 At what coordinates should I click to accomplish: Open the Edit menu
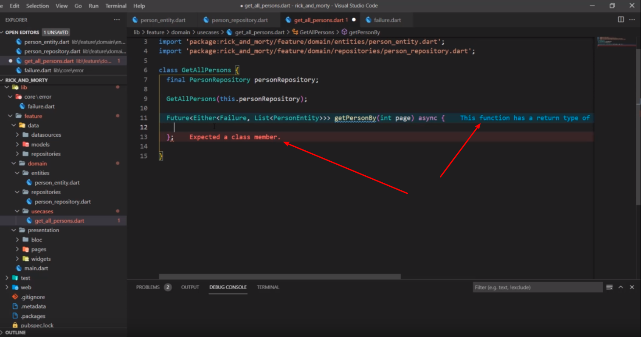(x=14, y=6)
